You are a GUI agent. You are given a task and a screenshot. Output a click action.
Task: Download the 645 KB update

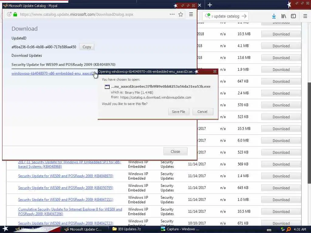tap(281, 188)
